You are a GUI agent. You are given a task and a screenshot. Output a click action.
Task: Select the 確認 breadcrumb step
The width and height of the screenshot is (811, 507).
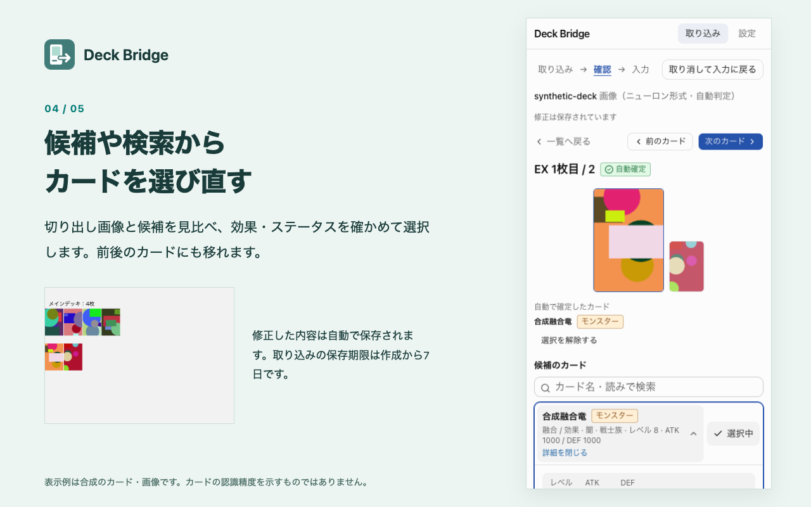[603, 70]
